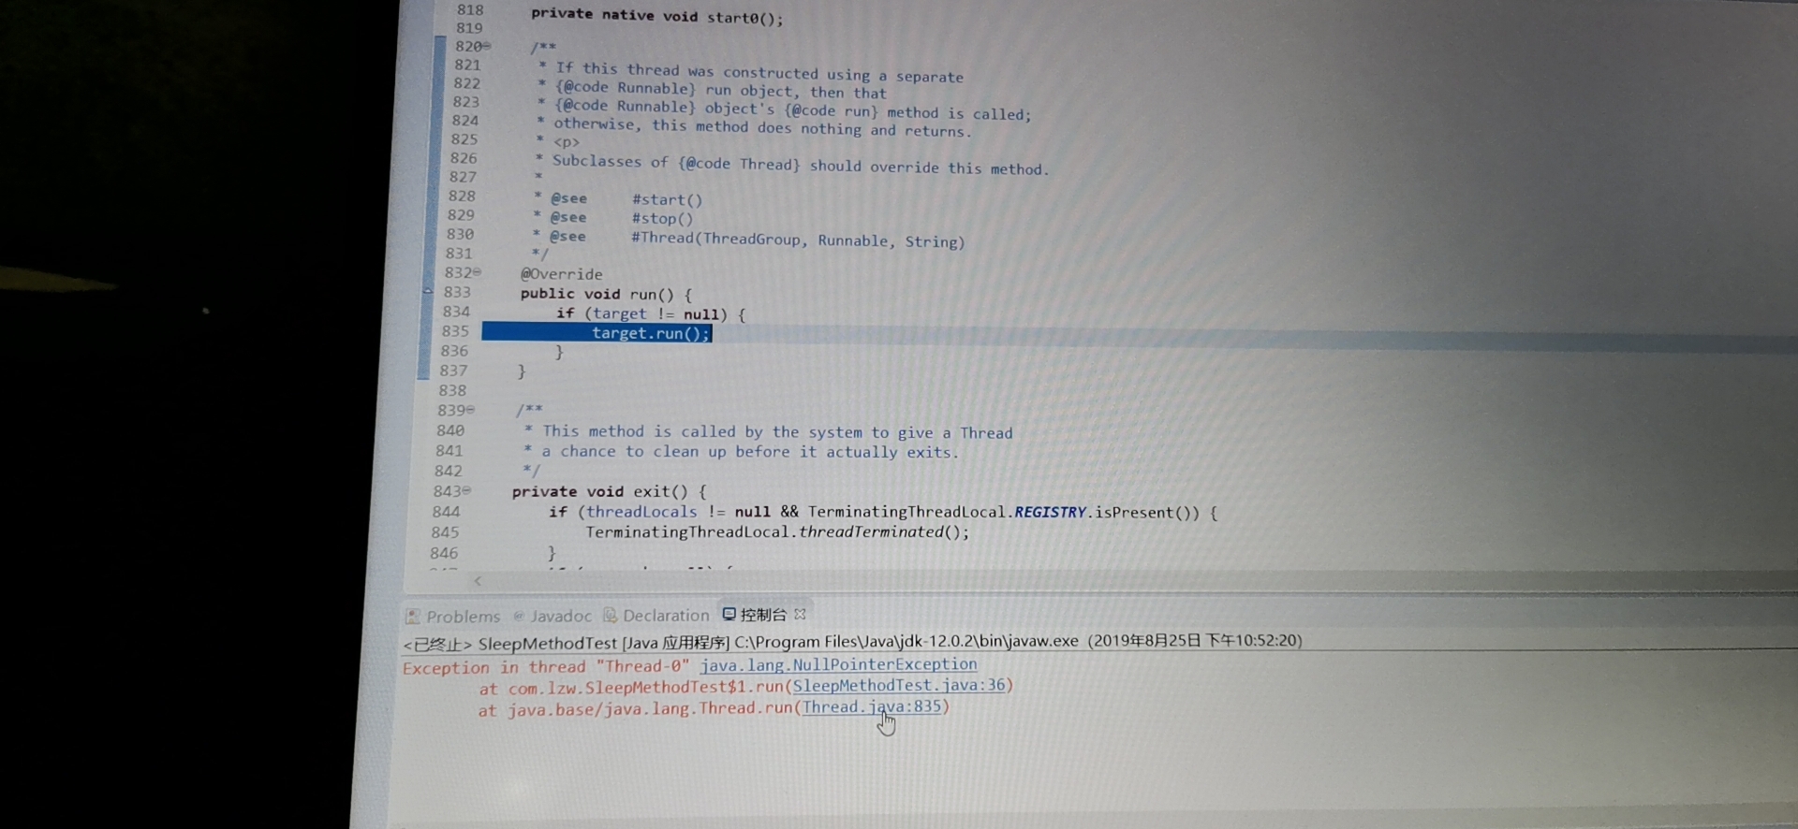1798x829 pixels.
Task: Open the Problems tab
Action: tap(454, 617)
